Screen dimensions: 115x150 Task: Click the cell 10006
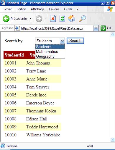pos(11,103)
